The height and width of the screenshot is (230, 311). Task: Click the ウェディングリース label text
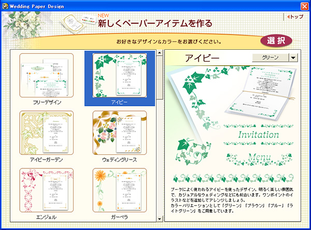point(119,160)
